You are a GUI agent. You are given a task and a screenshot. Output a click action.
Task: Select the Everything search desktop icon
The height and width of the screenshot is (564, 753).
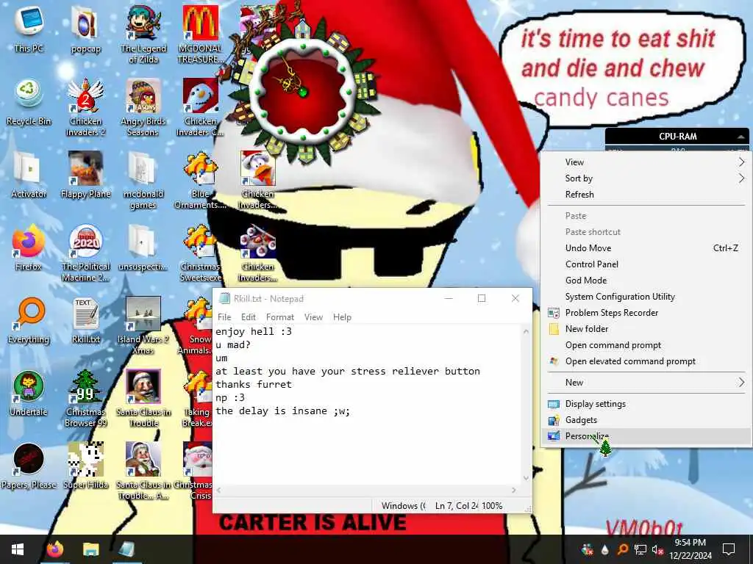coord(29,320)
